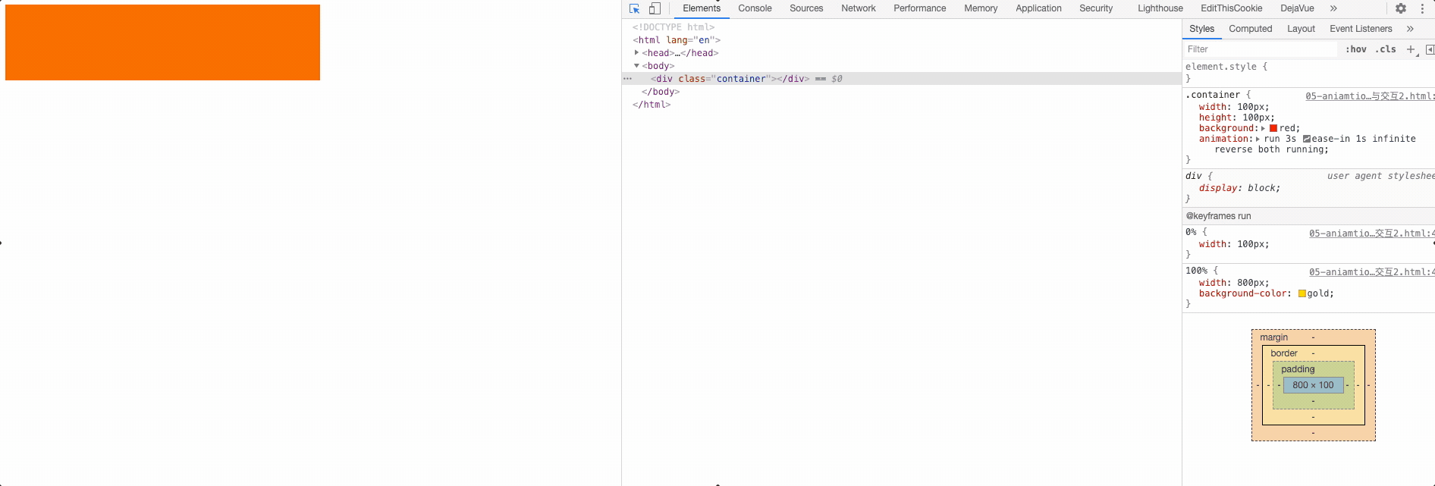Open the gold color swatch picker
Screen dimensions: 1435x486
click(1302, 293)
